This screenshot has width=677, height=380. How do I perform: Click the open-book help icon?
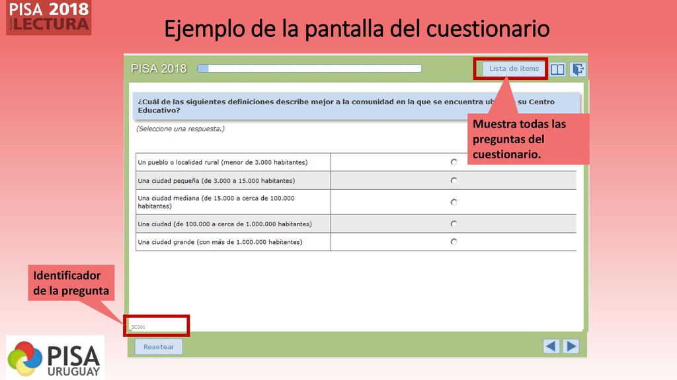tap(557, 69)
